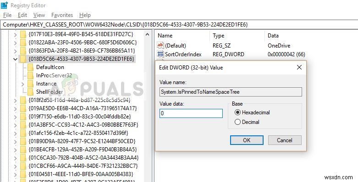Click OK in Edit DWORD dialog
Viewport: 358px width, 182px height.
[247, 140]
